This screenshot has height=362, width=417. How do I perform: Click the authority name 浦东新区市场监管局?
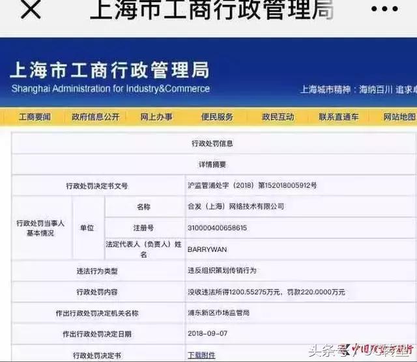click(x=219, y=313)
